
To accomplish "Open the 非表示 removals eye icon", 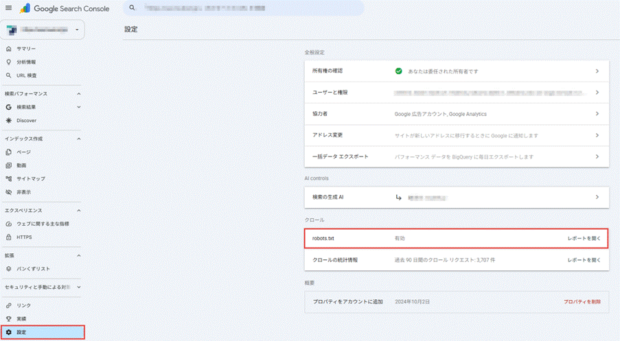I will coord(9,192).
